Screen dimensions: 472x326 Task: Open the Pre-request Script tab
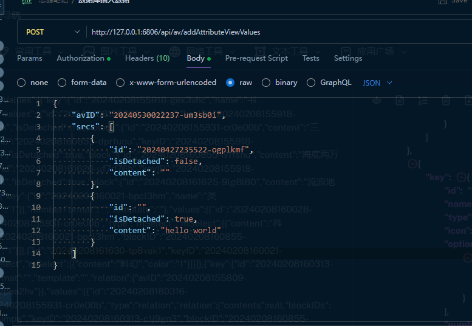[x=256, y=58]
